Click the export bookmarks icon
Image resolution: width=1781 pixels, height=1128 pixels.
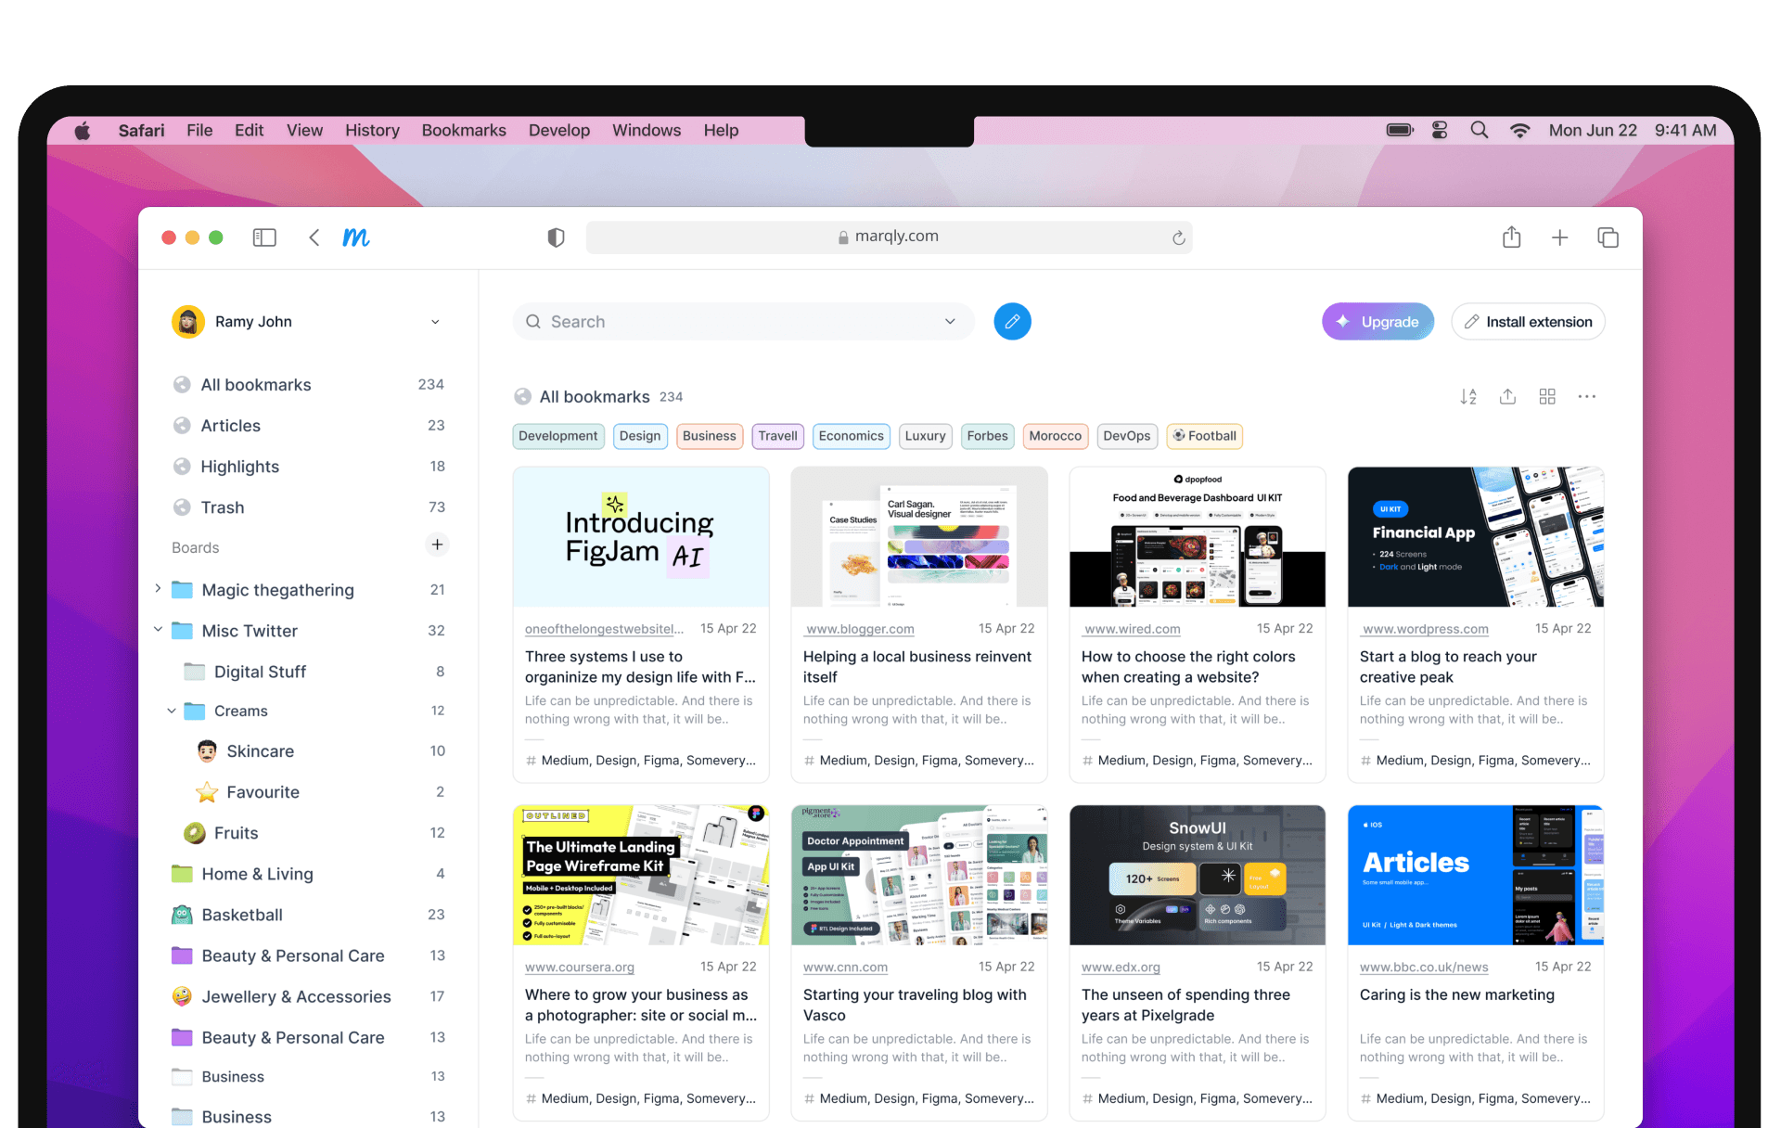[x=1507, y=397]
